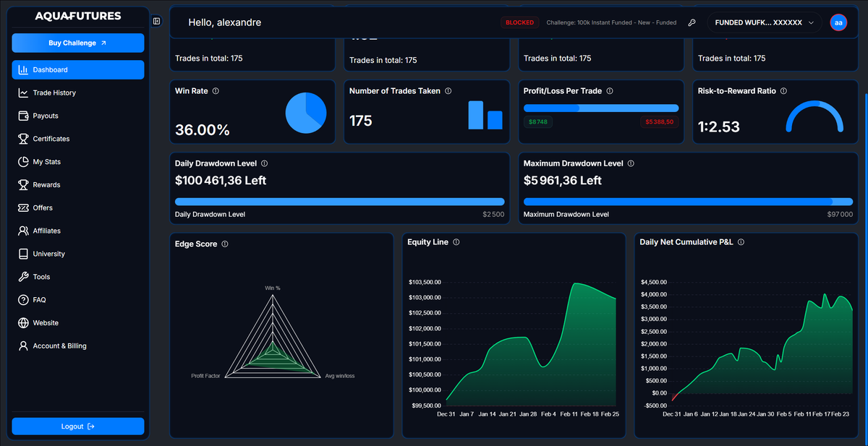Image resolution: width=868 pixels, height=446 pixels.
Task: Select Tools in the sidebar
Action: coord(78,277)
